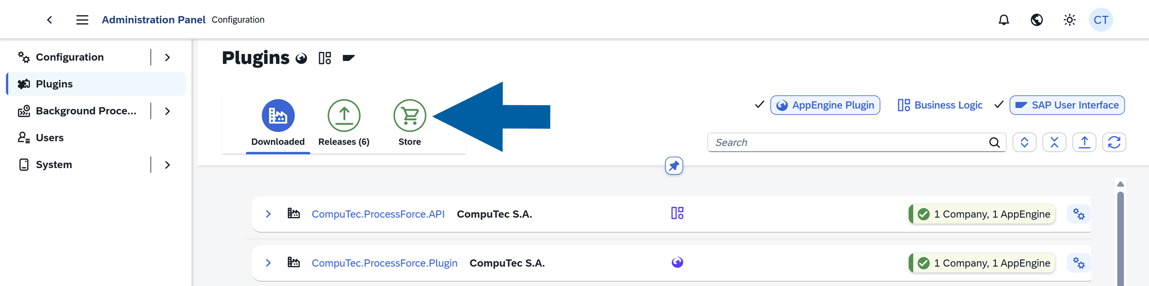The height and width of the screenshot is (286, 1149).
Task: Click the globe language icon
Action: coord(1037,20)
